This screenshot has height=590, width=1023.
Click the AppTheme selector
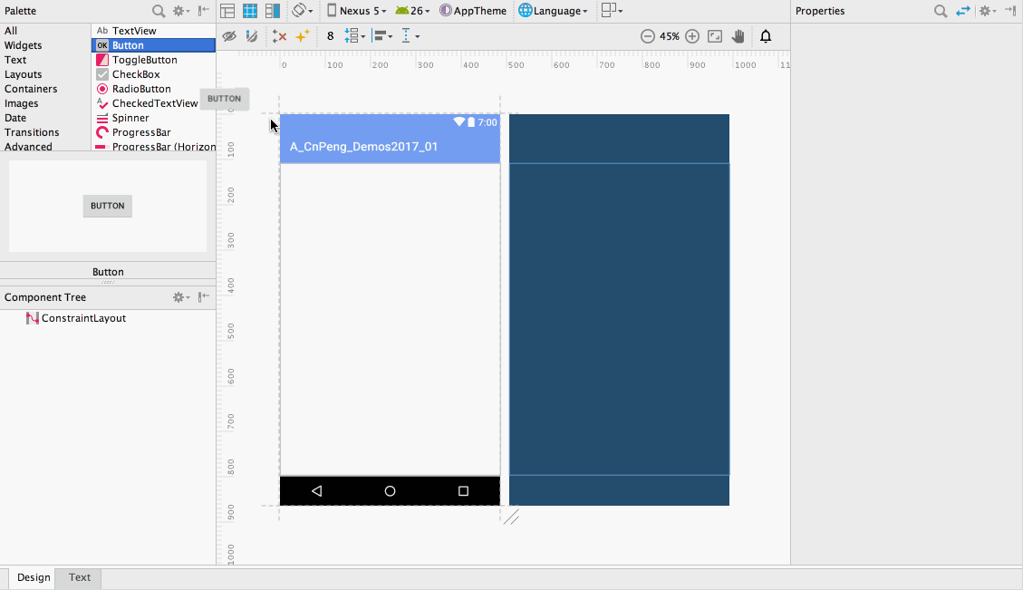click(474, 11)
